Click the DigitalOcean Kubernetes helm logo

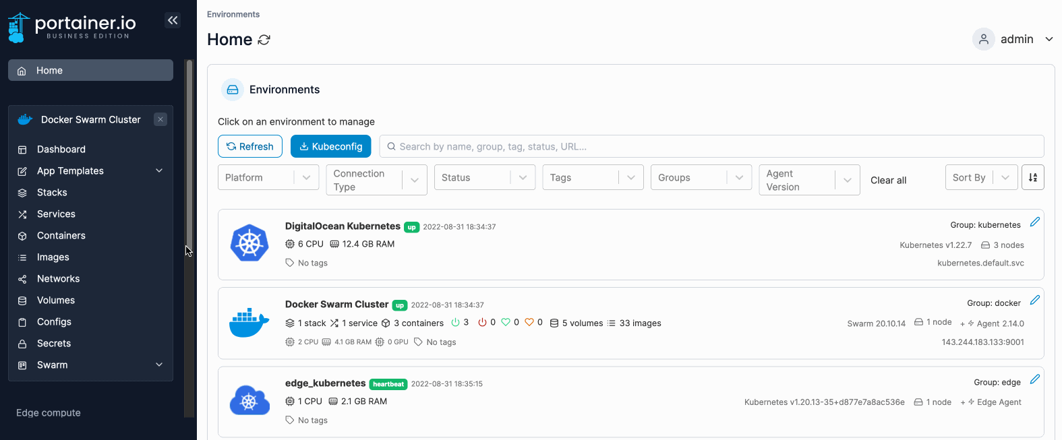[x=249, y=243]
